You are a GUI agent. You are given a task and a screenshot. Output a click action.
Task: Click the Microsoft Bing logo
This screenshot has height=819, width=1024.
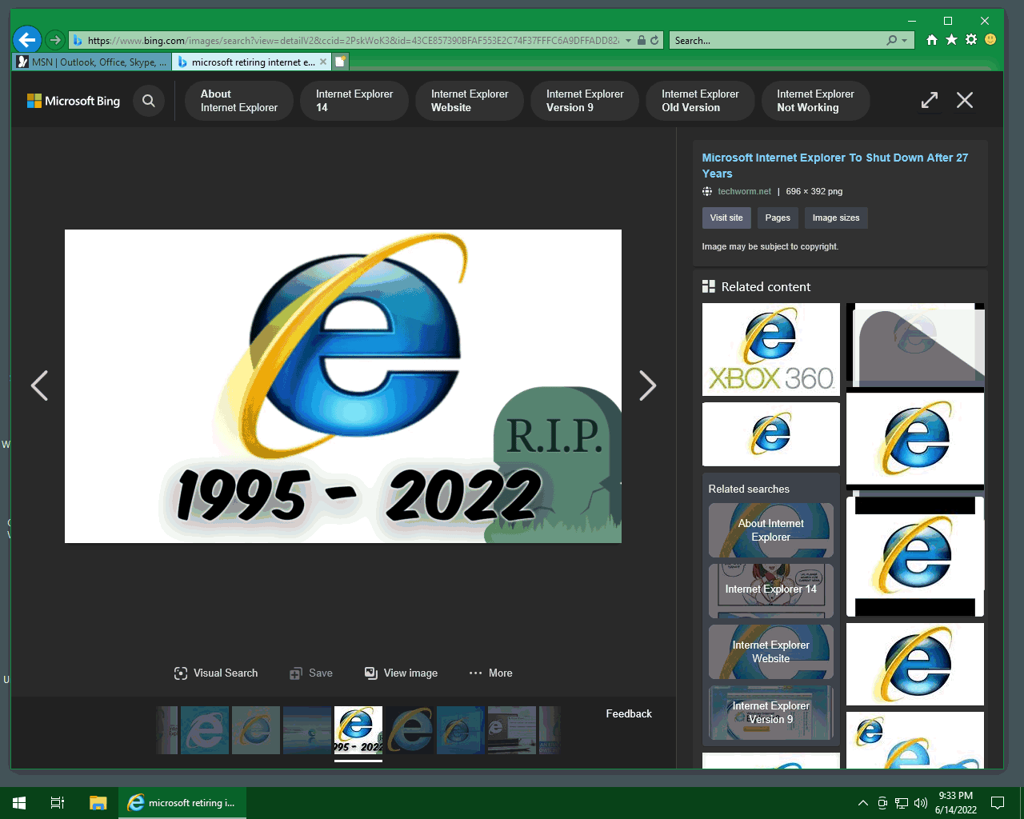74,101
